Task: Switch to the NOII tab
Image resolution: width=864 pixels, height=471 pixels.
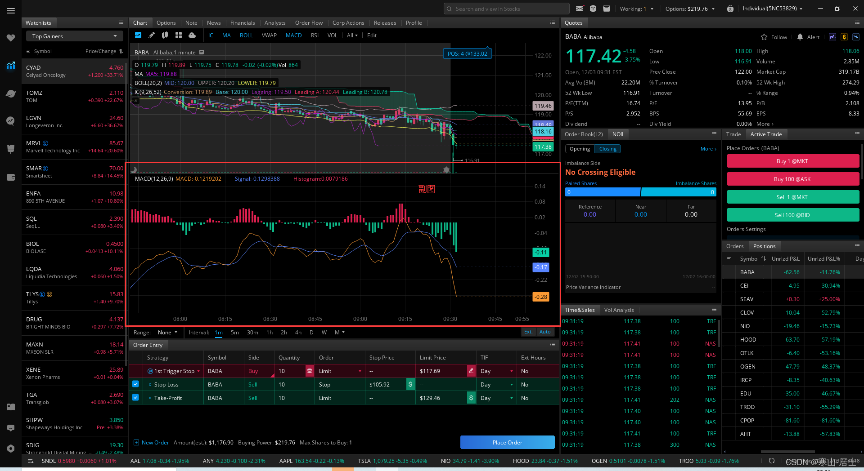Action: [618, 134]
